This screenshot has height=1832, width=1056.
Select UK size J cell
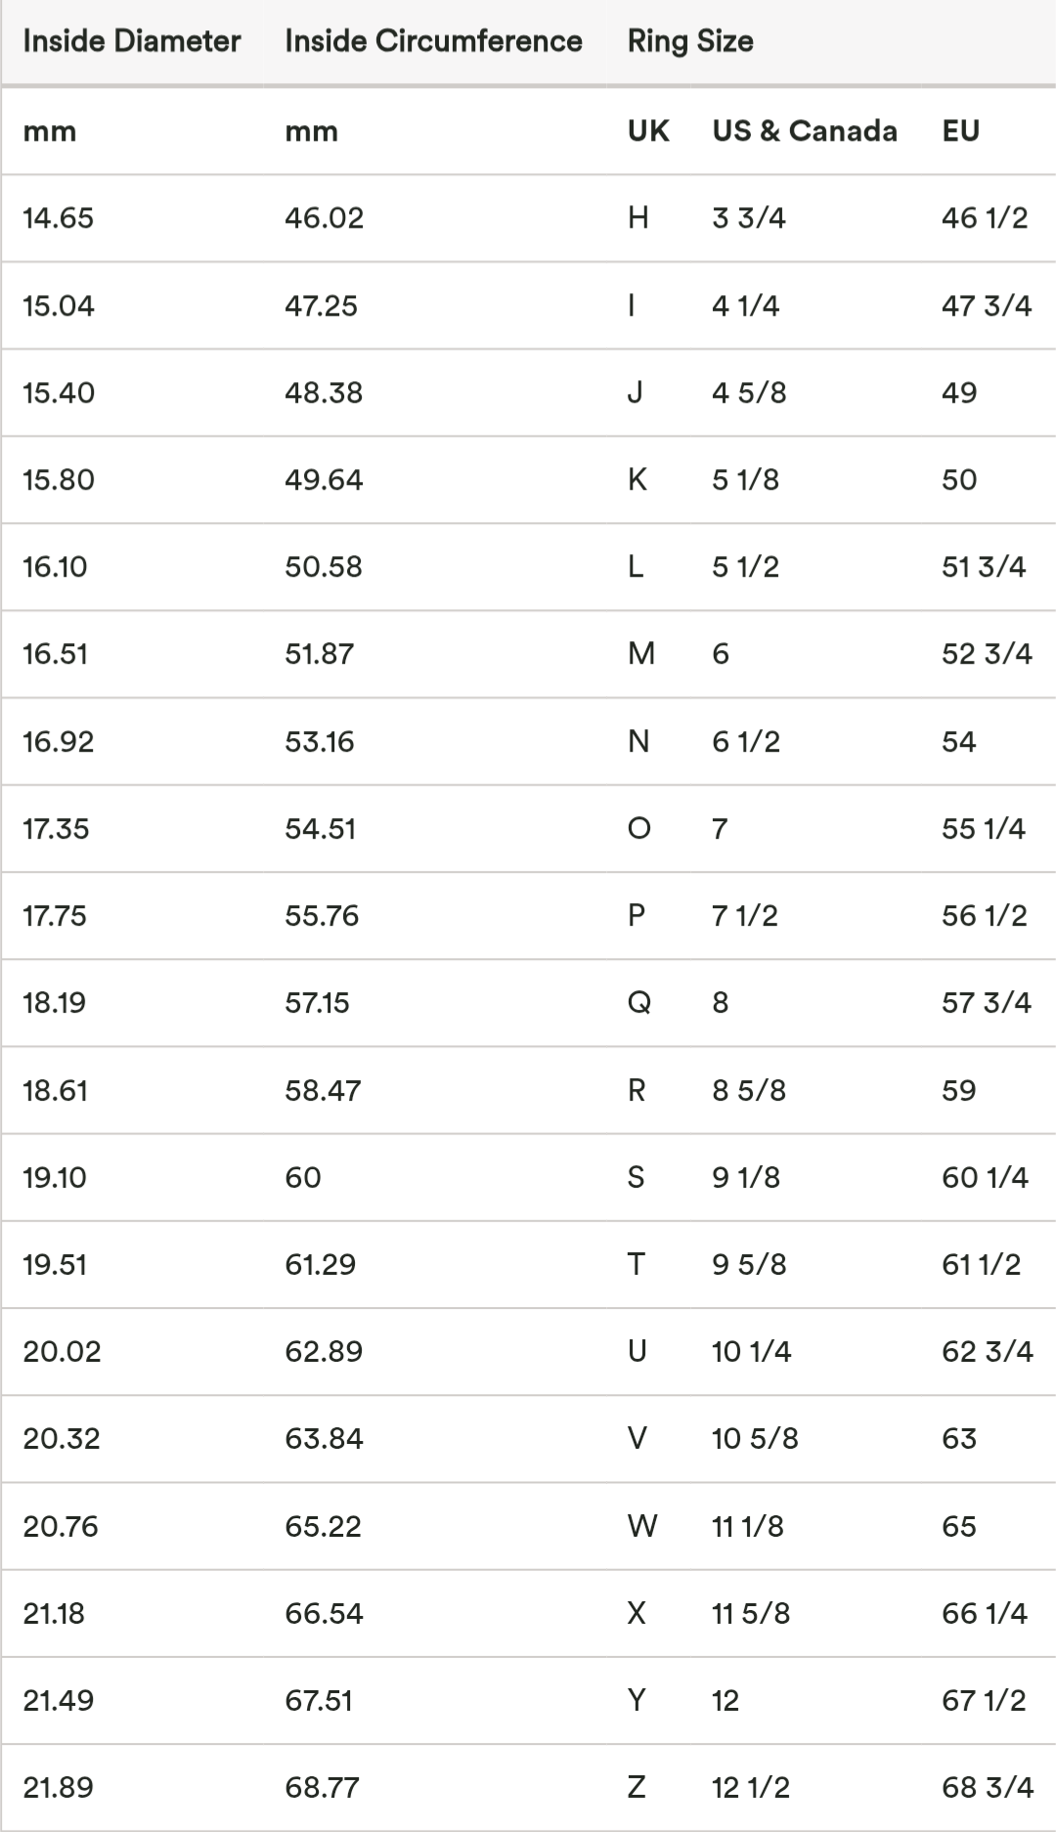click(x=636, y=393)
